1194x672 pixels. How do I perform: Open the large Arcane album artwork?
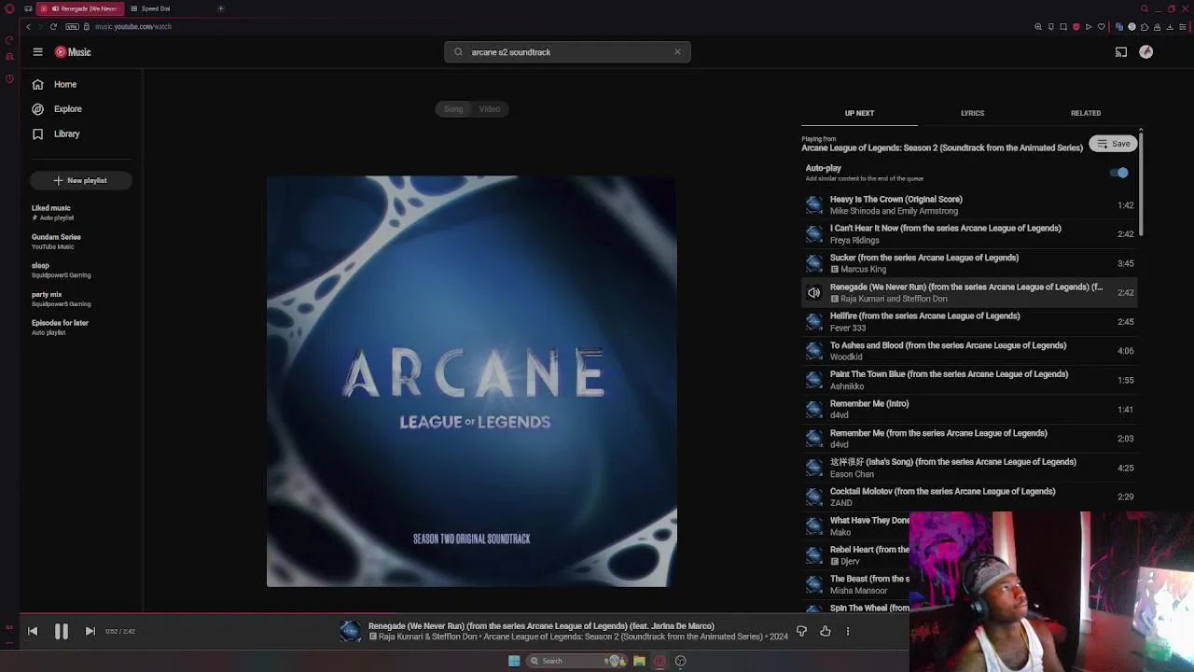tap(471, 381)
